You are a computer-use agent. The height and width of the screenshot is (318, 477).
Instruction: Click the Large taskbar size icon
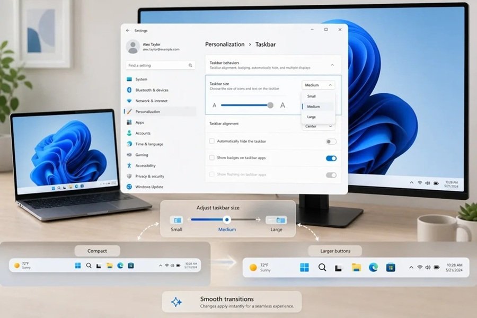[x=276, y=220]
